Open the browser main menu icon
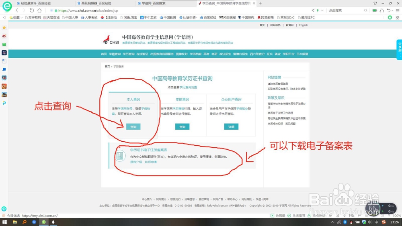The width and height of the screenshot is (402, 226). [x=398, y=10]
